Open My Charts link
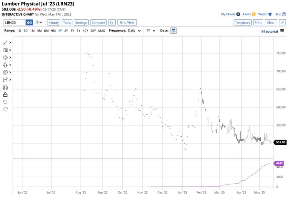The width and height of the screenshot is (296, 208). (228, 14)
